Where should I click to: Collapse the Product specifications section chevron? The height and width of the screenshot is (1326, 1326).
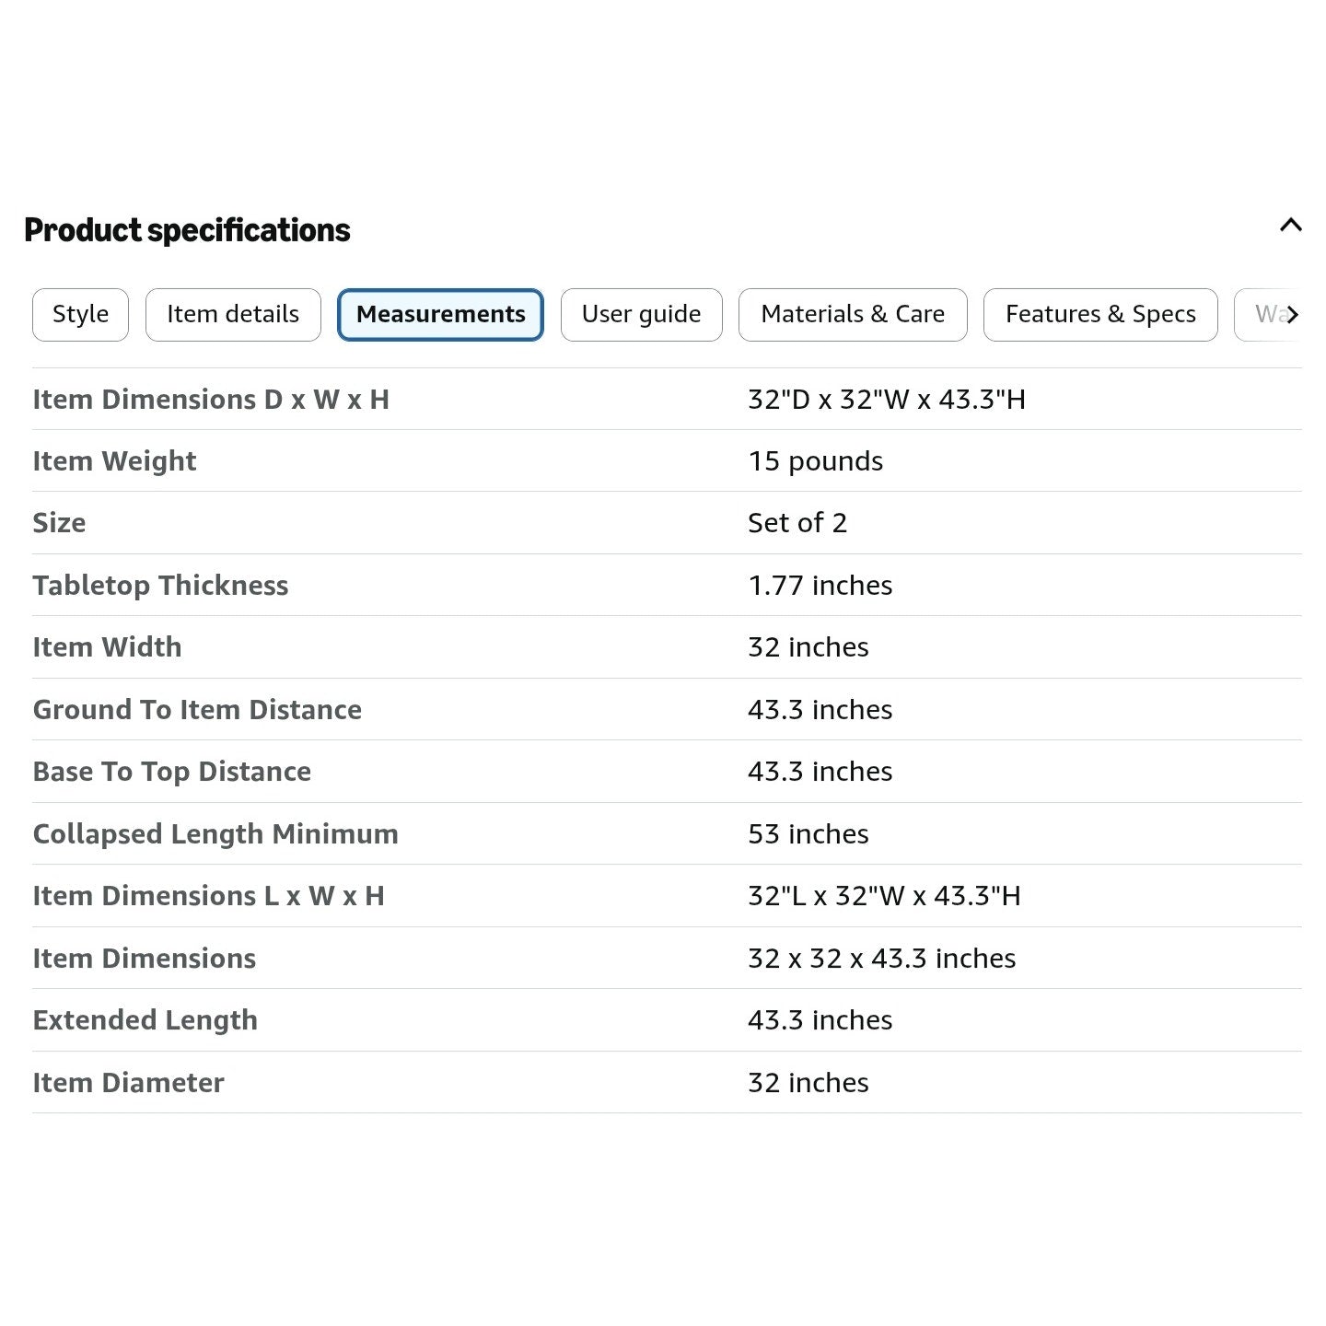[x=1290, y=225]
